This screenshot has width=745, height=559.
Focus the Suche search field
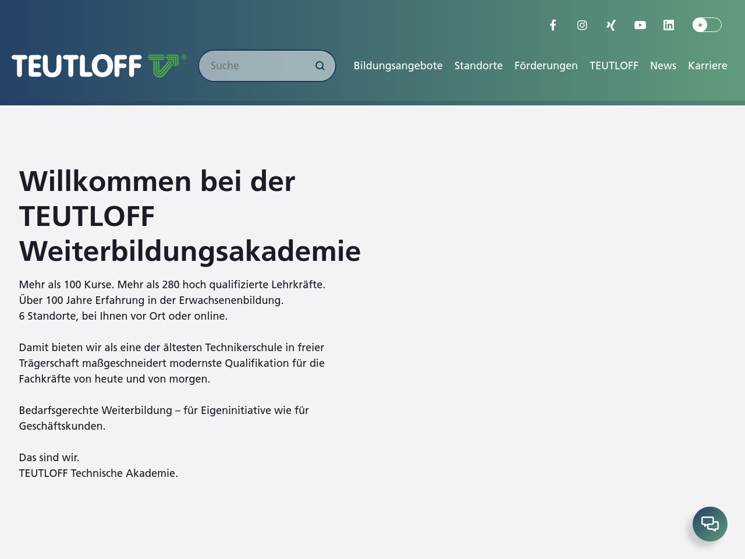pos(256,66)
